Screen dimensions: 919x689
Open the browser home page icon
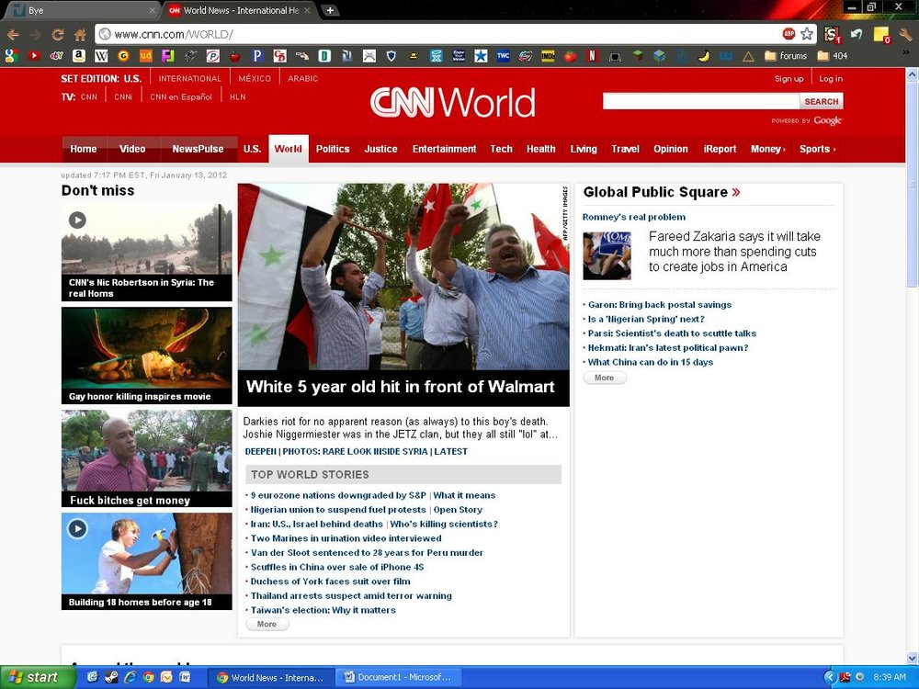click(80, 35)
